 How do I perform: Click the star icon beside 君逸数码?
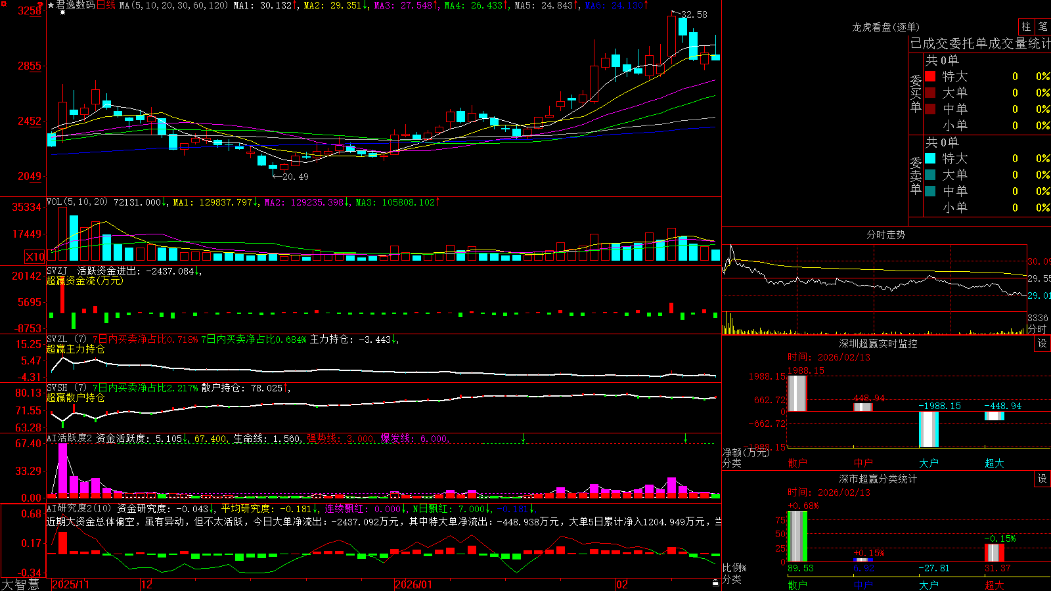[x=51, y=5]
